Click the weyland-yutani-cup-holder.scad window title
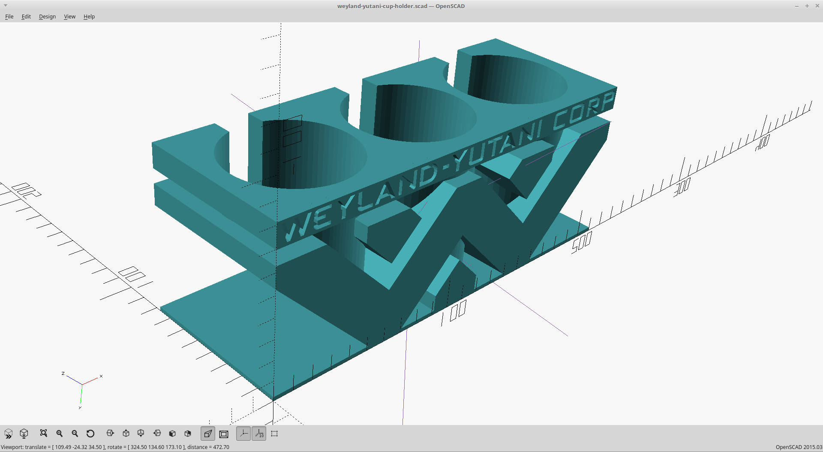Image resolution: width=823 pixels, height=452 pixels. pyautogui.click(x=401, y=6)
